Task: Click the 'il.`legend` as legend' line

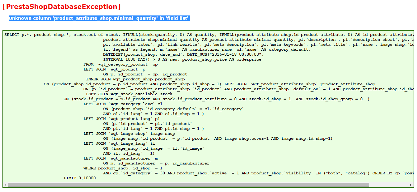Action: [207, 49]
